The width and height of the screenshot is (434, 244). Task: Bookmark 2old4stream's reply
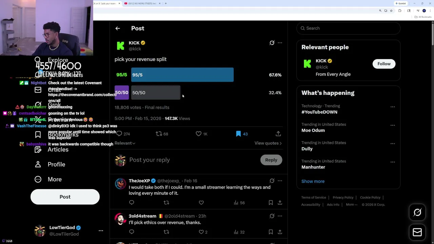pos(271,232)
